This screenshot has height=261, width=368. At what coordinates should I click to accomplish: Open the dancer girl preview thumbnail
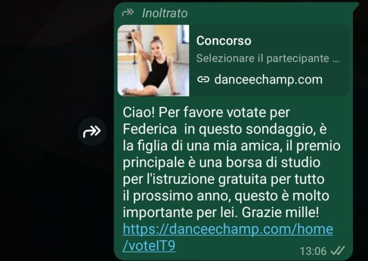click(x=153, y=61)
